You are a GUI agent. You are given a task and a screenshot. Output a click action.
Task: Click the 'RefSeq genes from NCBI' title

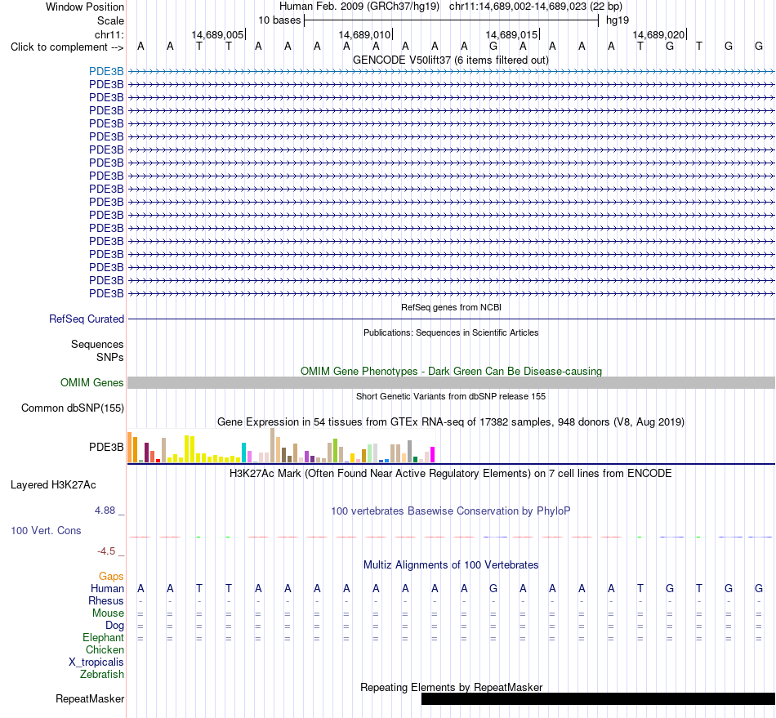(451, 307)
